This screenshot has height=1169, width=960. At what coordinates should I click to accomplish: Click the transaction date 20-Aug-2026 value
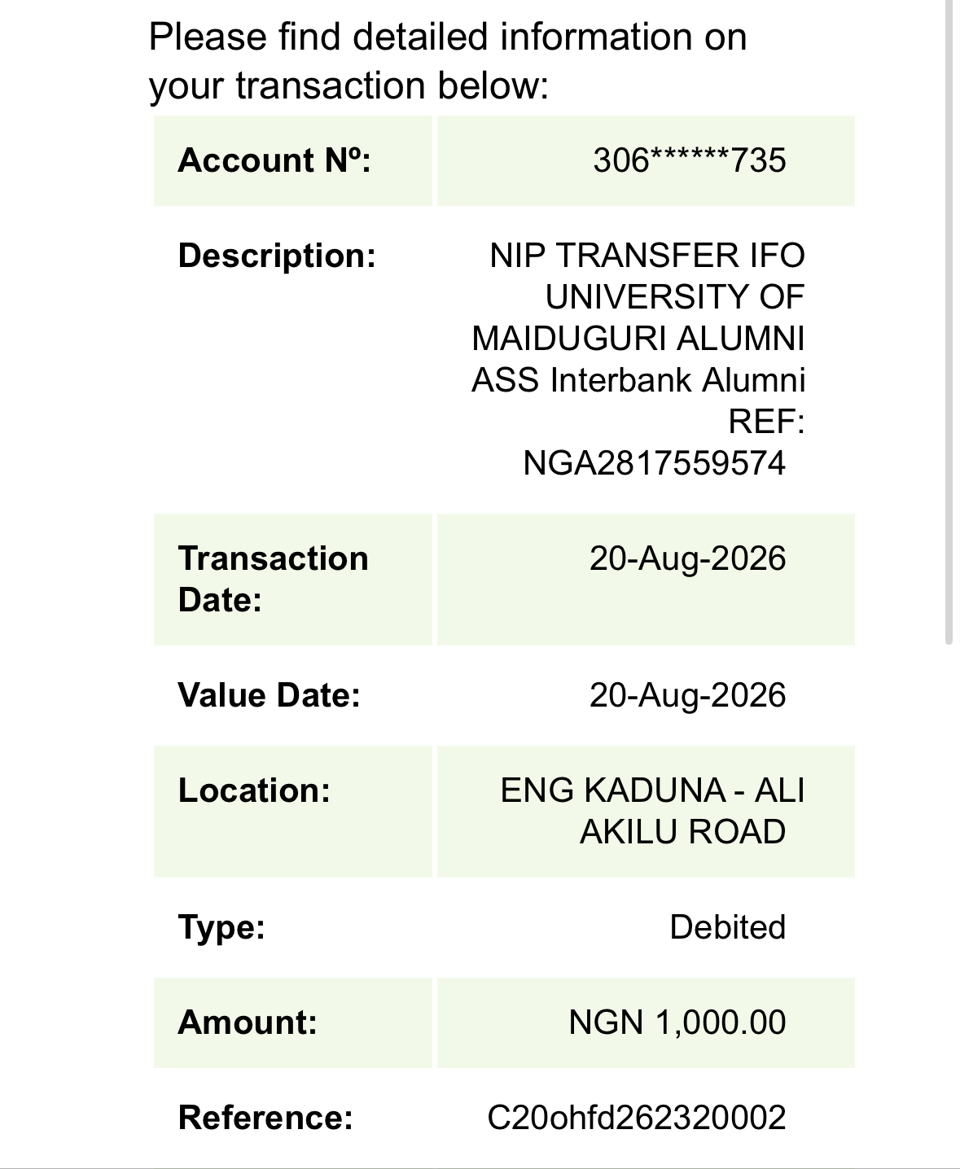[688, 558]
